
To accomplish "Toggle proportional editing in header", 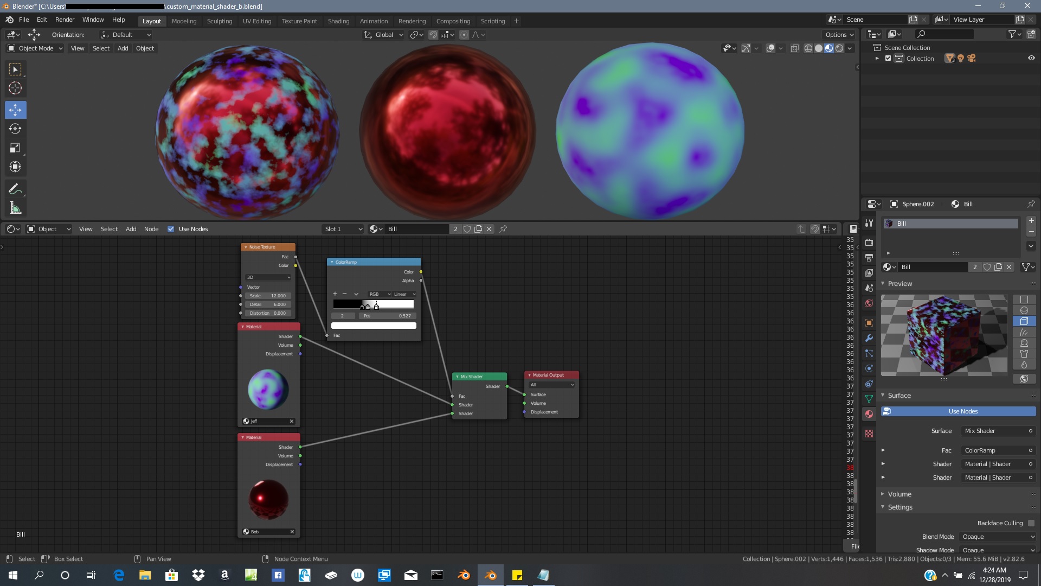I will [x=464, y=35].
